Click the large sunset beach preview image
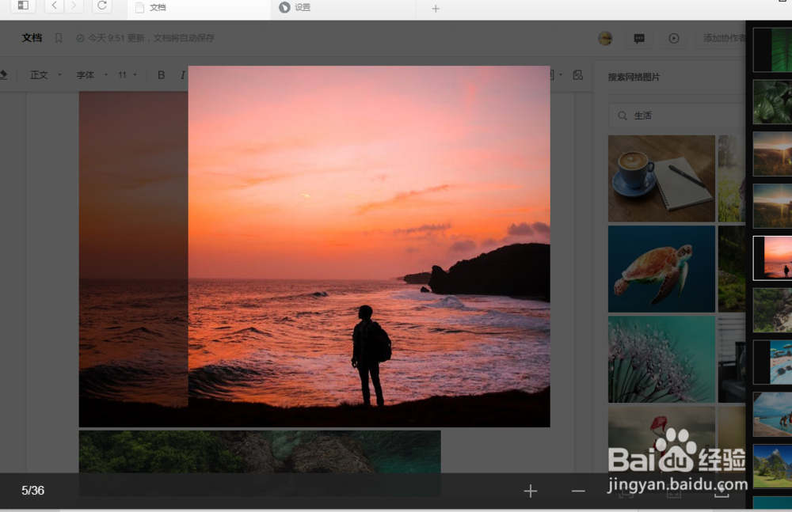792x512 pixels. point(369,246)
